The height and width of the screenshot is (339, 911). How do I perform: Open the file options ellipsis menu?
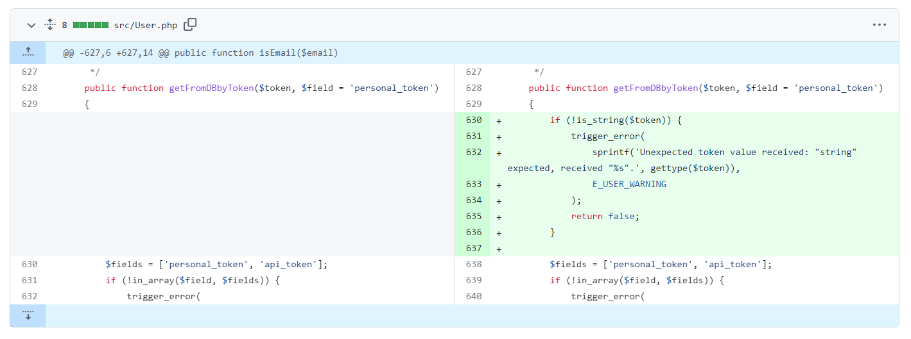(x=879, y=25)
